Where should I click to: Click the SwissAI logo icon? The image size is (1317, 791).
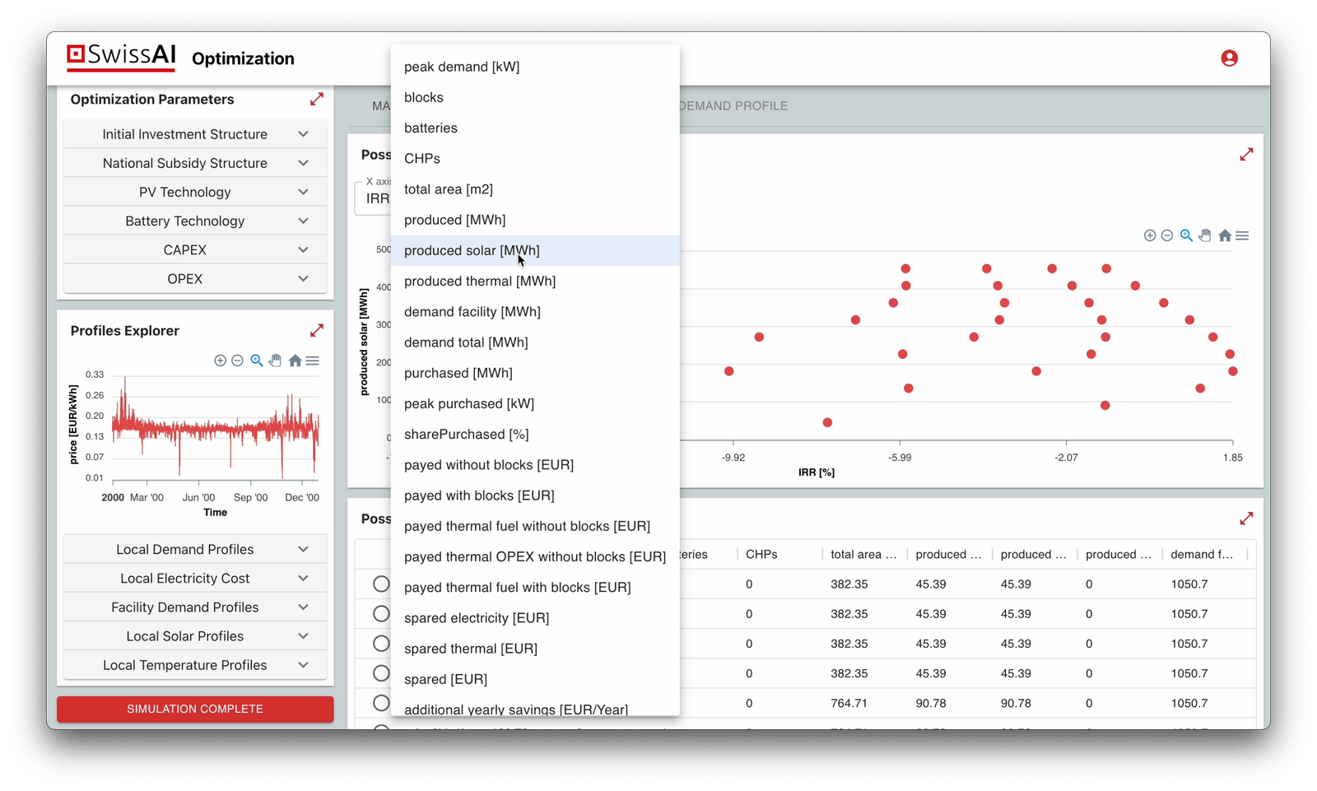(x=78, y=54)
